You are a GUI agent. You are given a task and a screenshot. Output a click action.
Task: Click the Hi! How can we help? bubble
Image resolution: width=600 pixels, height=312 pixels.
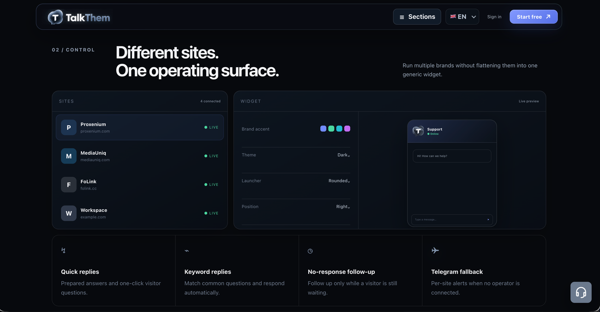click(452, 156)
